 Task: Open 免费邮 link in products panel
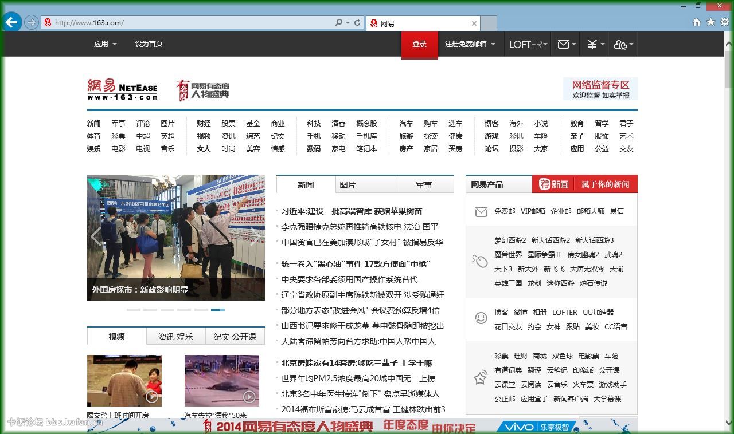pyautogui.click(x=505, y=211)
